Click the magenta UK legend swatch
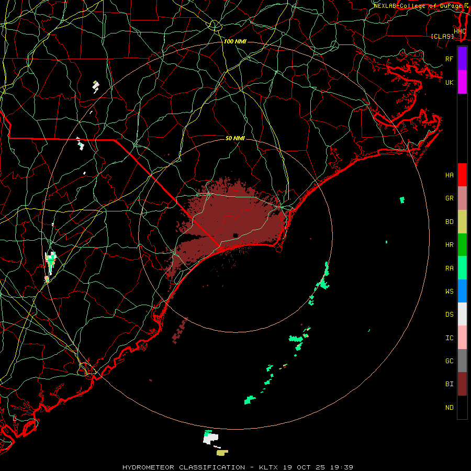The width and height of the screenshot is (471, 471). [462, 82]
